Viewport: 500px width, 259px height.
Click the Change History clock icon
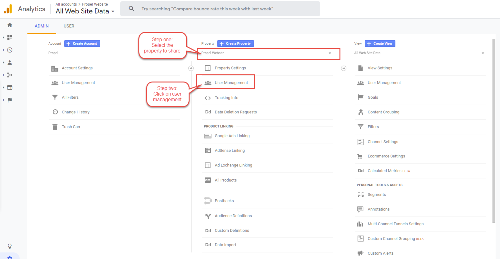(55, 112)
